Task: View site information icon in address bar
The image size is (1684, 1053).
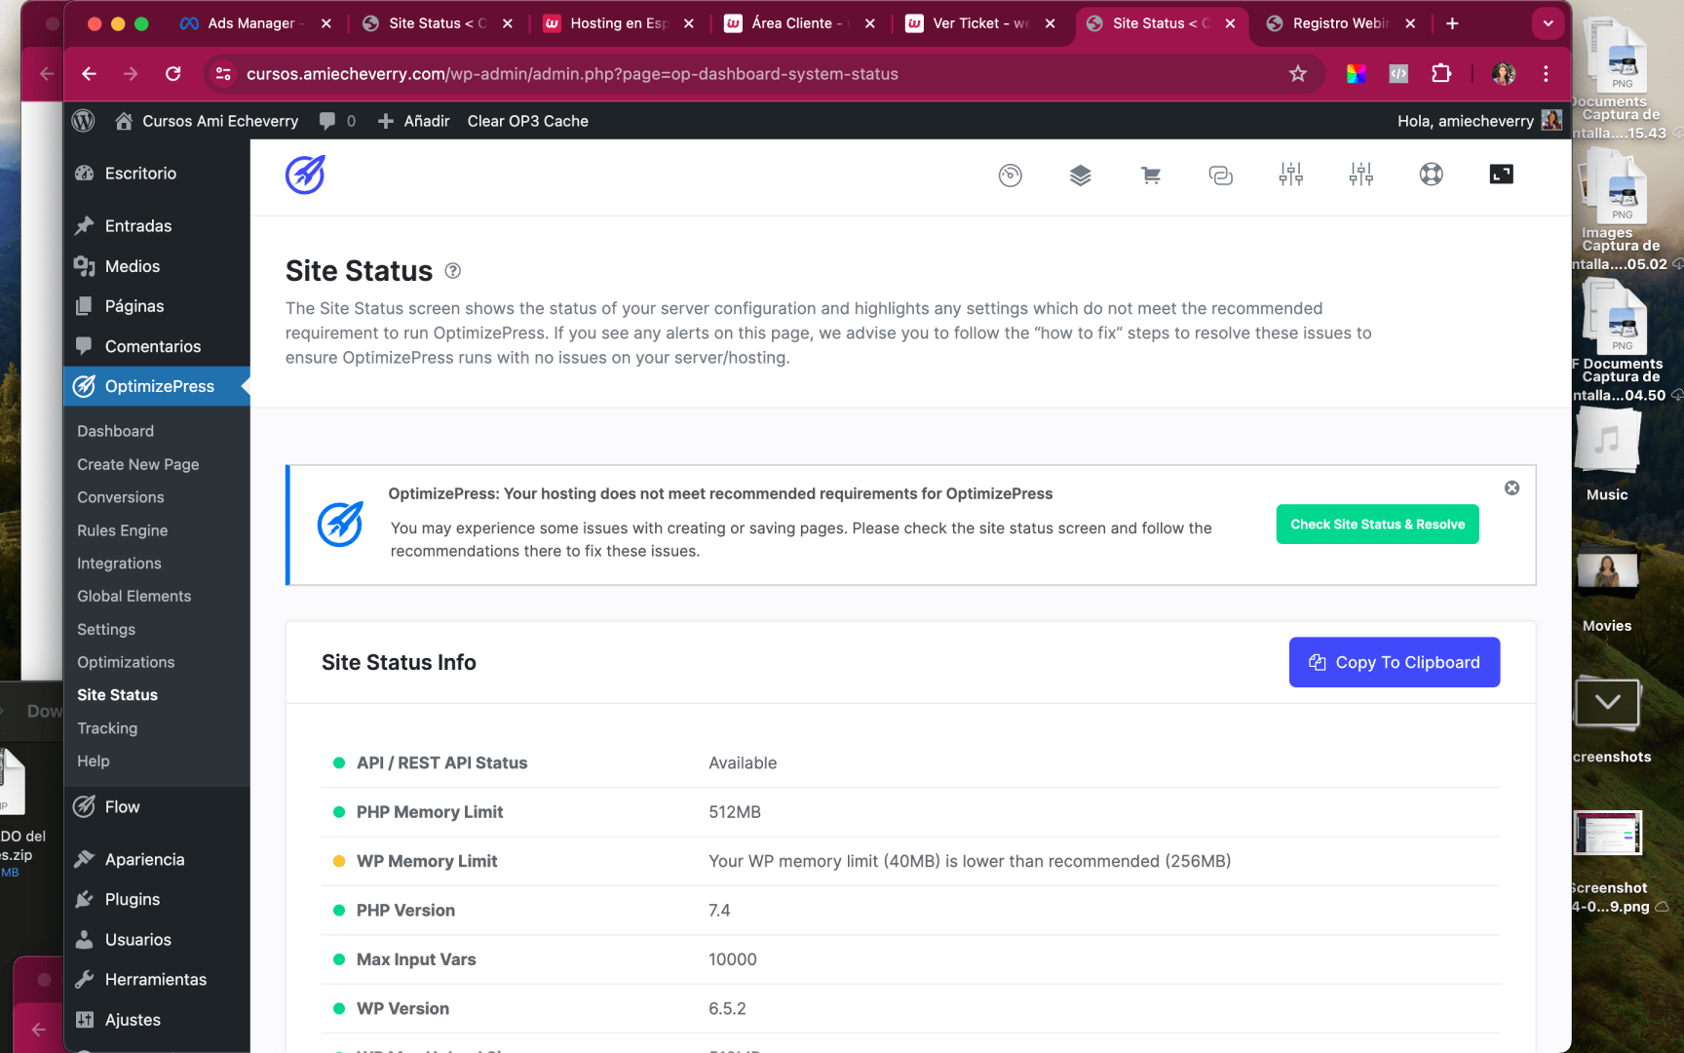Action: 223,74
